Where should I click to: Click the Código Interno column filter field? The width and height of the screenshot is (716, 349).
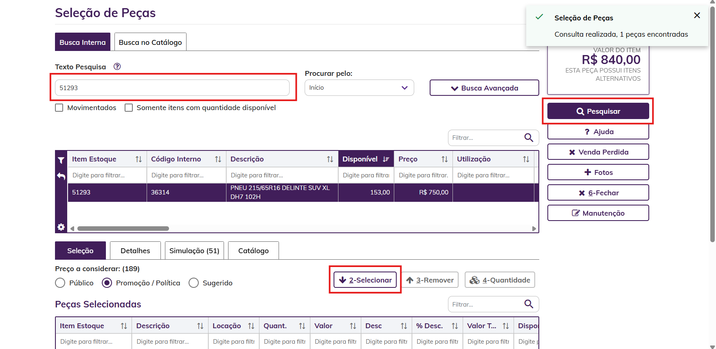point(187,175)
